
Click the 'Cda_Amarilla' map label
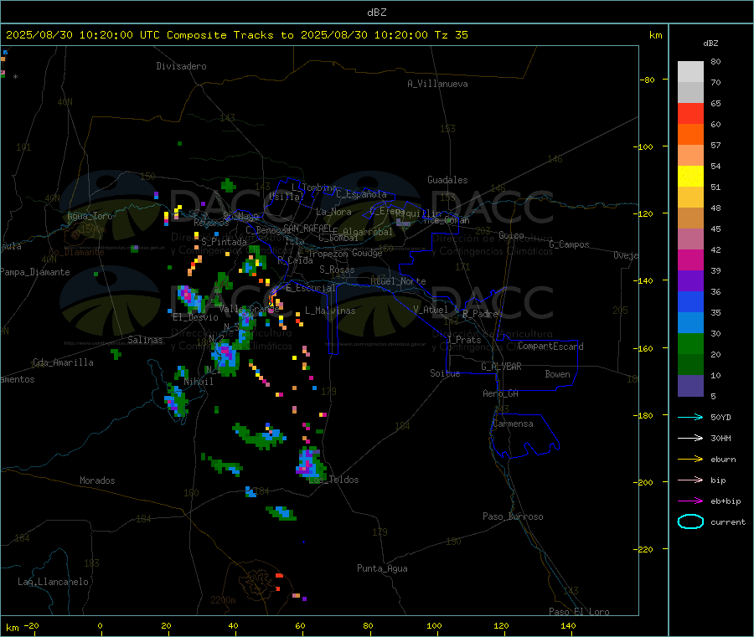(63, 362)
